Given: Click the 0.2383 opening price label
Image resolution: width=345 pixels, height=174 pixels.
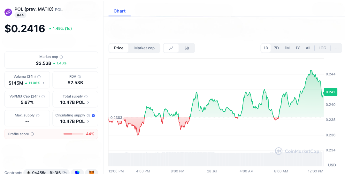Looking at the screenshot, I should (116, 118).
